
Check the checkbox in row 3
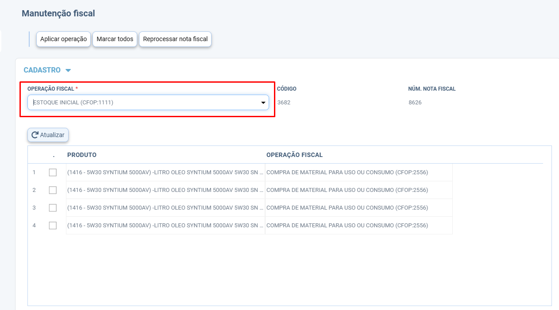(x=53, y=208)
